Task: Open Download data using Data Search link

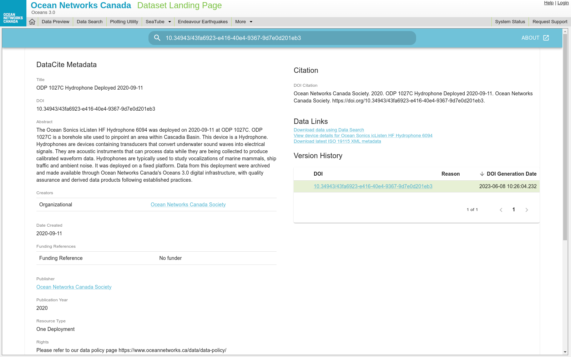Action: (329, 130)
